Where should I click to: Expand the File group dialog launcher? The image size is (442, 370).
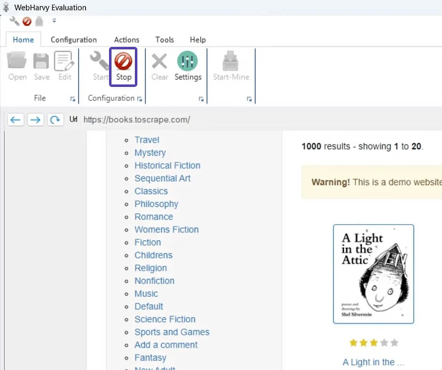72,99
